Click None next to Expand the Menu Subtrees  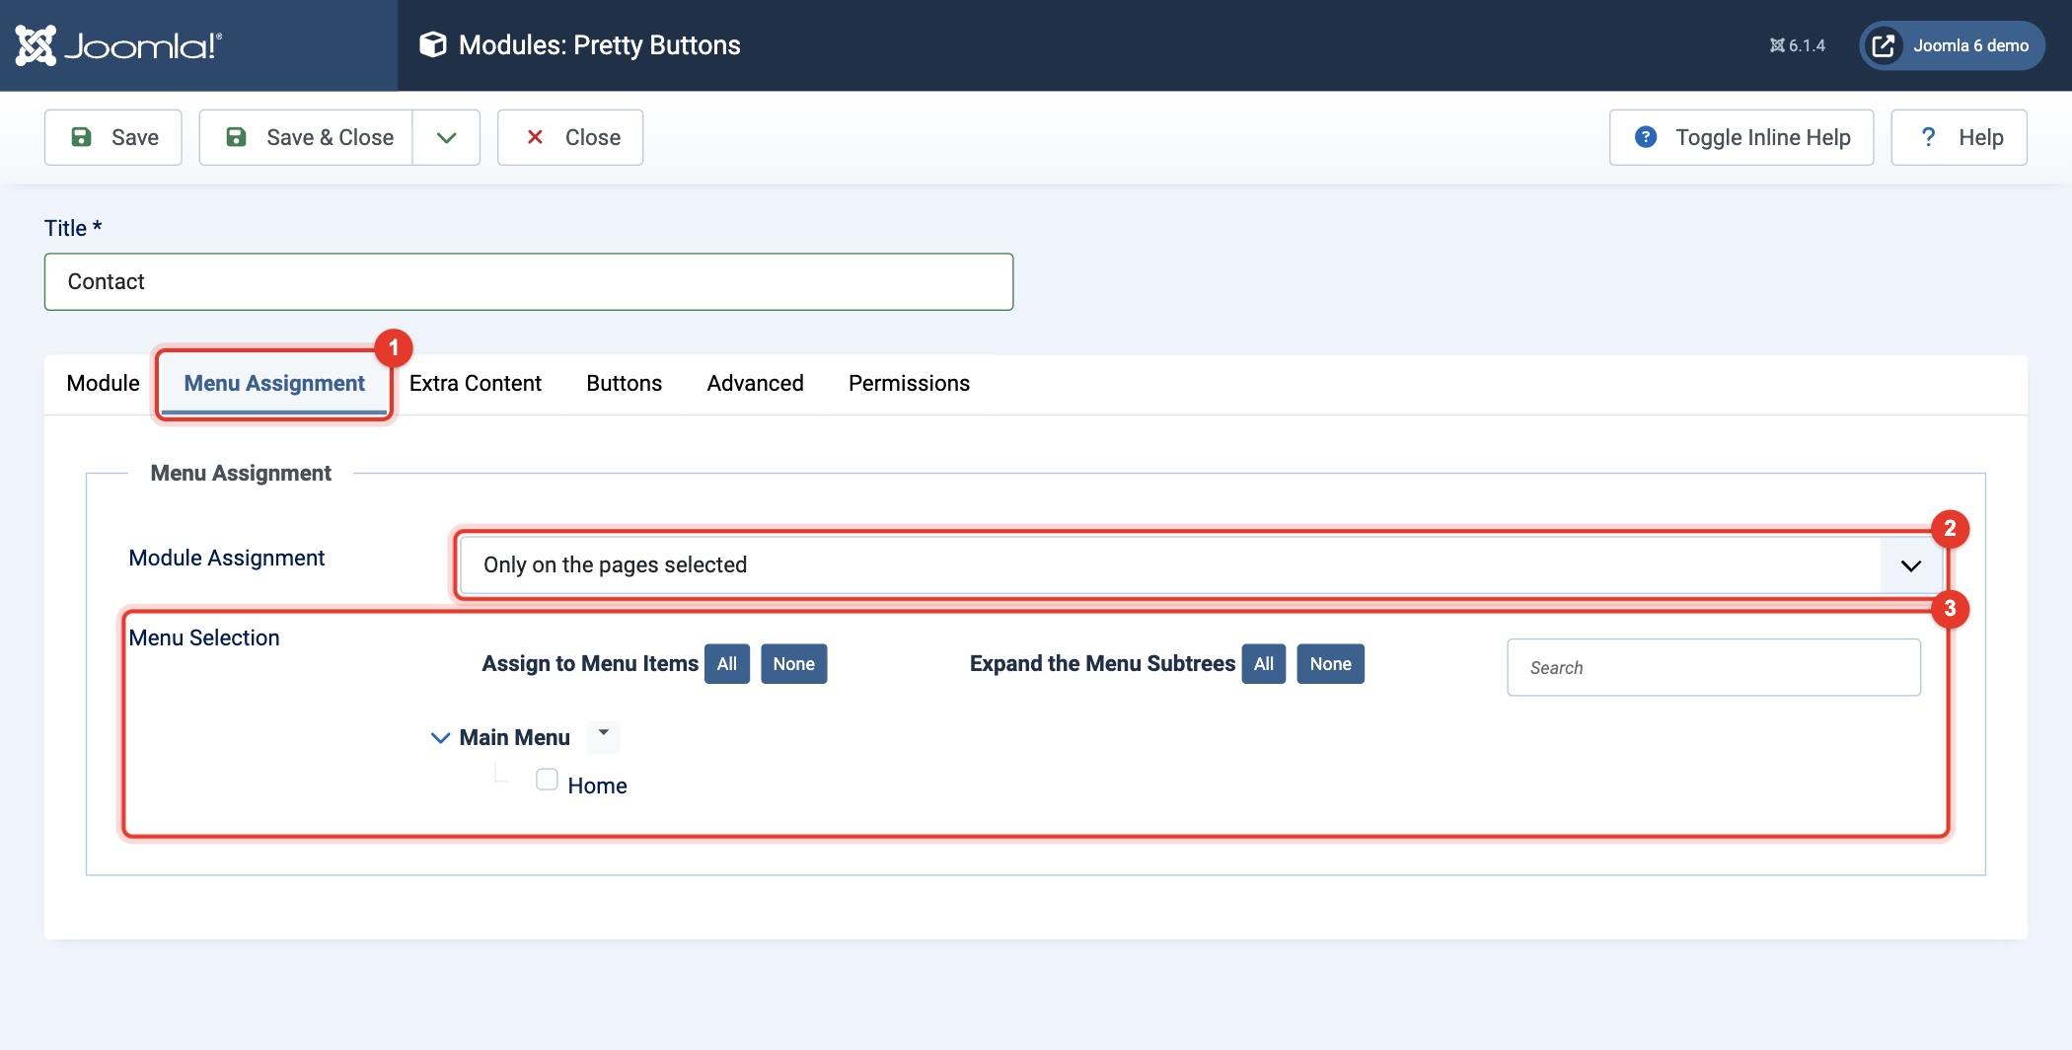(x=1331, y=664)
